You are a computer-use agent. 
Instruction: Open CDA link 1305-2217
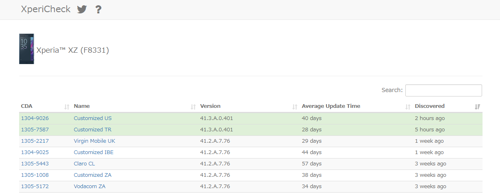[35, 141]
